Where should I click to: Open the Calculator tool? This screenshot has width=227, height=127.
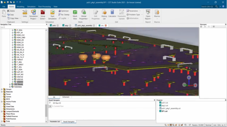coord(112,14)
